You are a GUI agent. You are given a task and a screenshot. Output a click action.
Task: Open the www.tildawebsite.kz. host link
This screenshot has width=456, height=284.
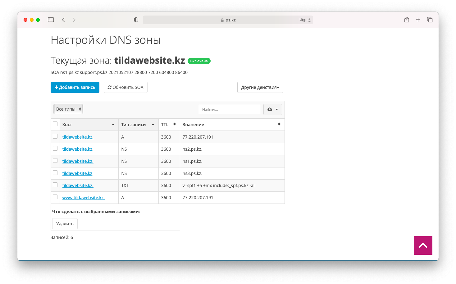click(84, 198)
